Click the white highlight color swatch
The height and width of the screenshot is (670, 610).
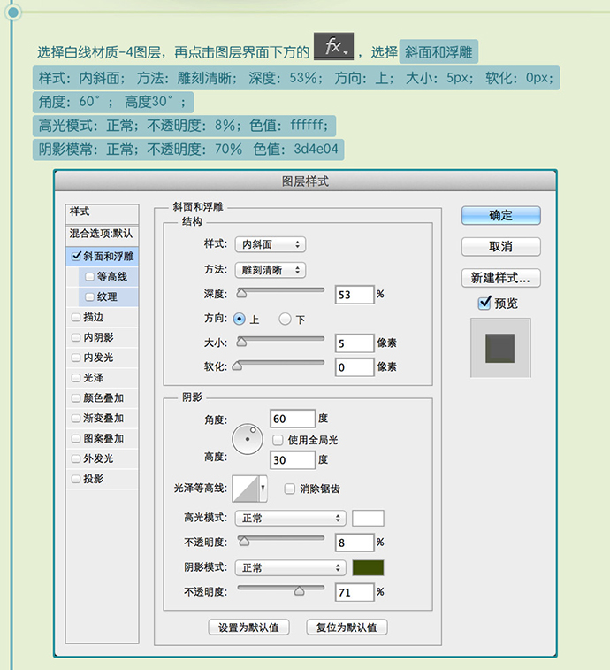[368, 518]
